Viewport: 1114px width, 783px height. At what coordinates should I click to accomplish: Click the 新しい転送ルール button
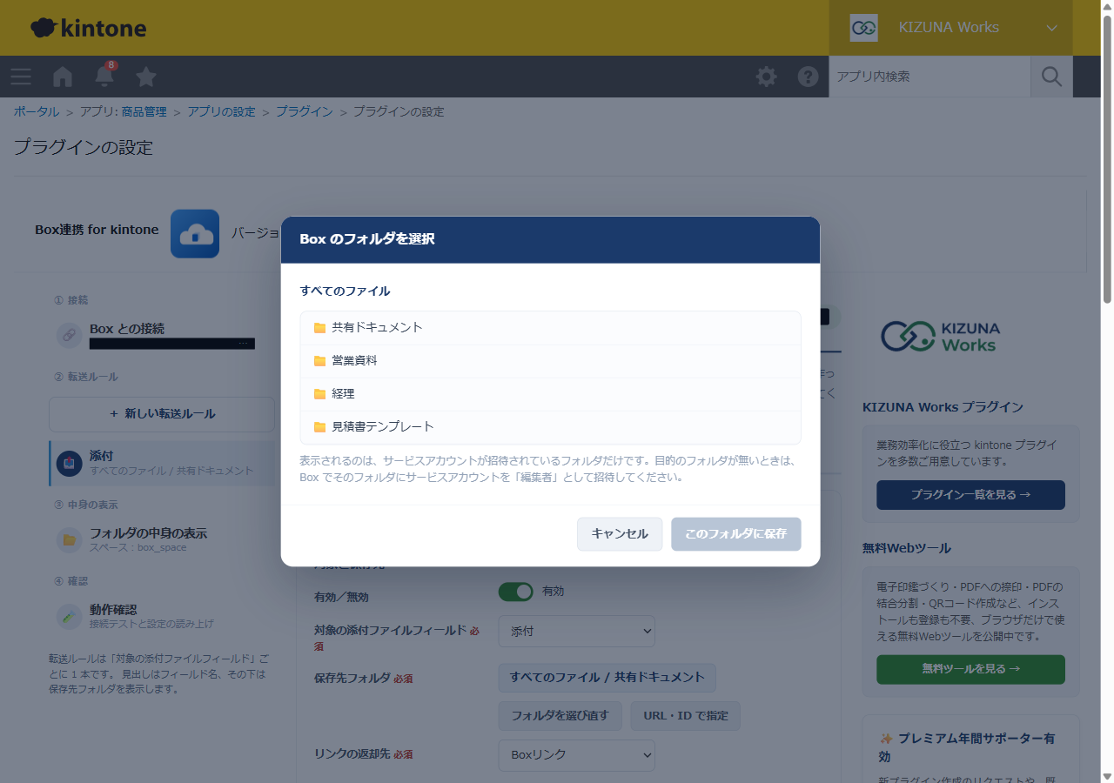coord(162,414)
